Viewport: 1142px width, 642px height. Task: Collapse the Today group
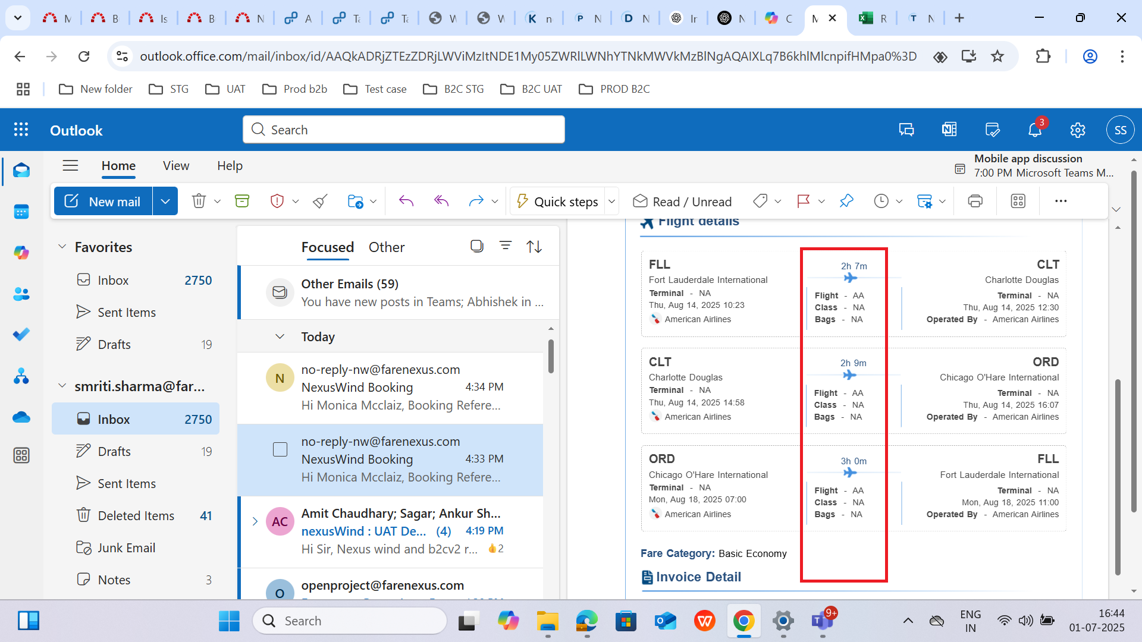(280, 336)
